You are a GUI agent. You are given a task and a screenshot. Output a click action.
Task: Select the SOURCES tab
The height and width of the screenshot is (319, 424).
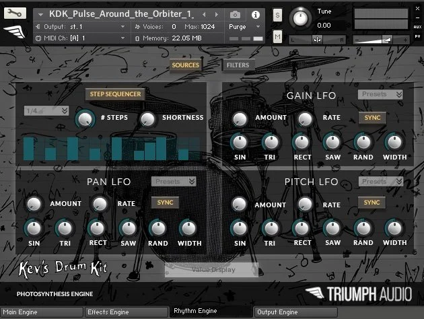click(186, 65)
